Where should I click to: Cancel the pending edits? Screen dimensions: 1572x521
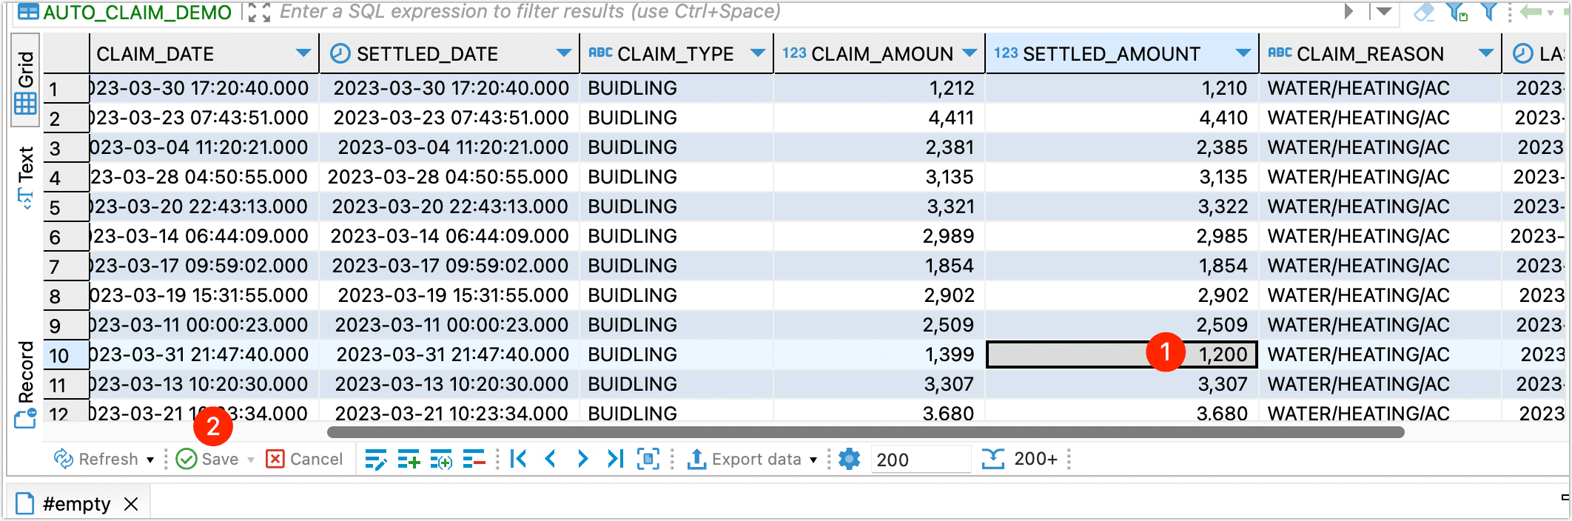(x=304, y=460)
